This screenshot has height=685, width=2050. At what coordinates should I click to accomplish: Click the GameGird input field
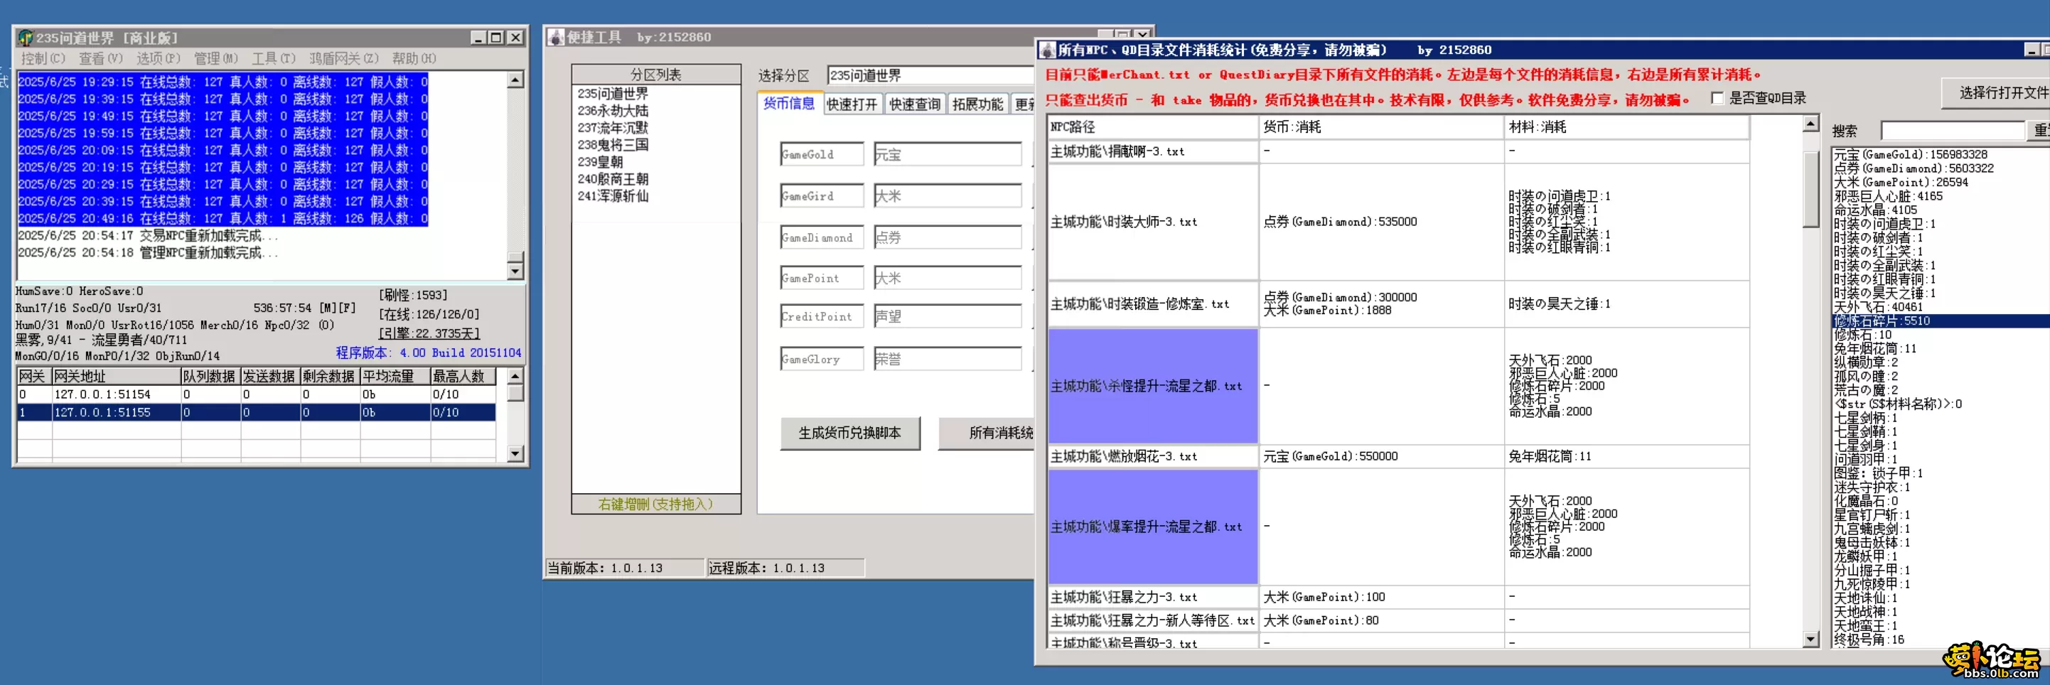click(x=821, y=195)
